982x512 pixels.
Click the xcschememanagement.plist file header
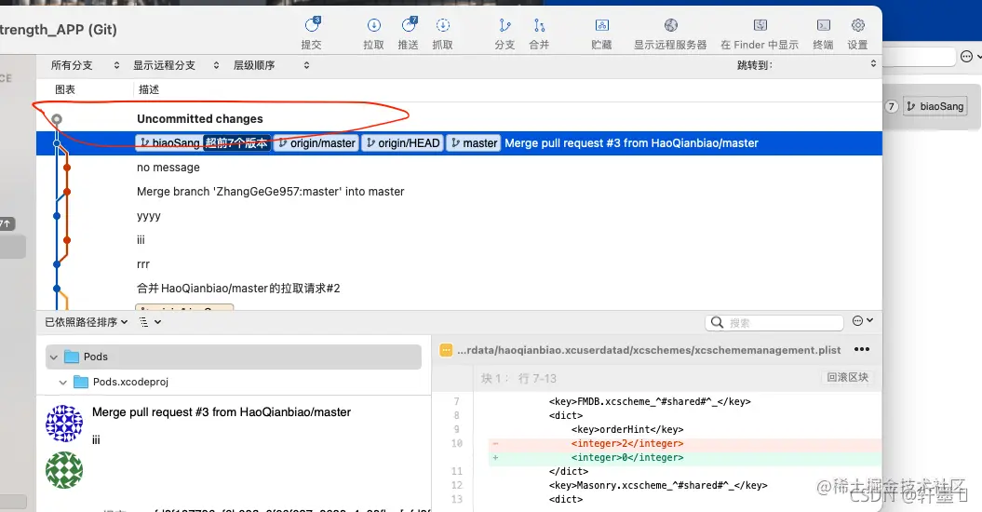[649, 350]
